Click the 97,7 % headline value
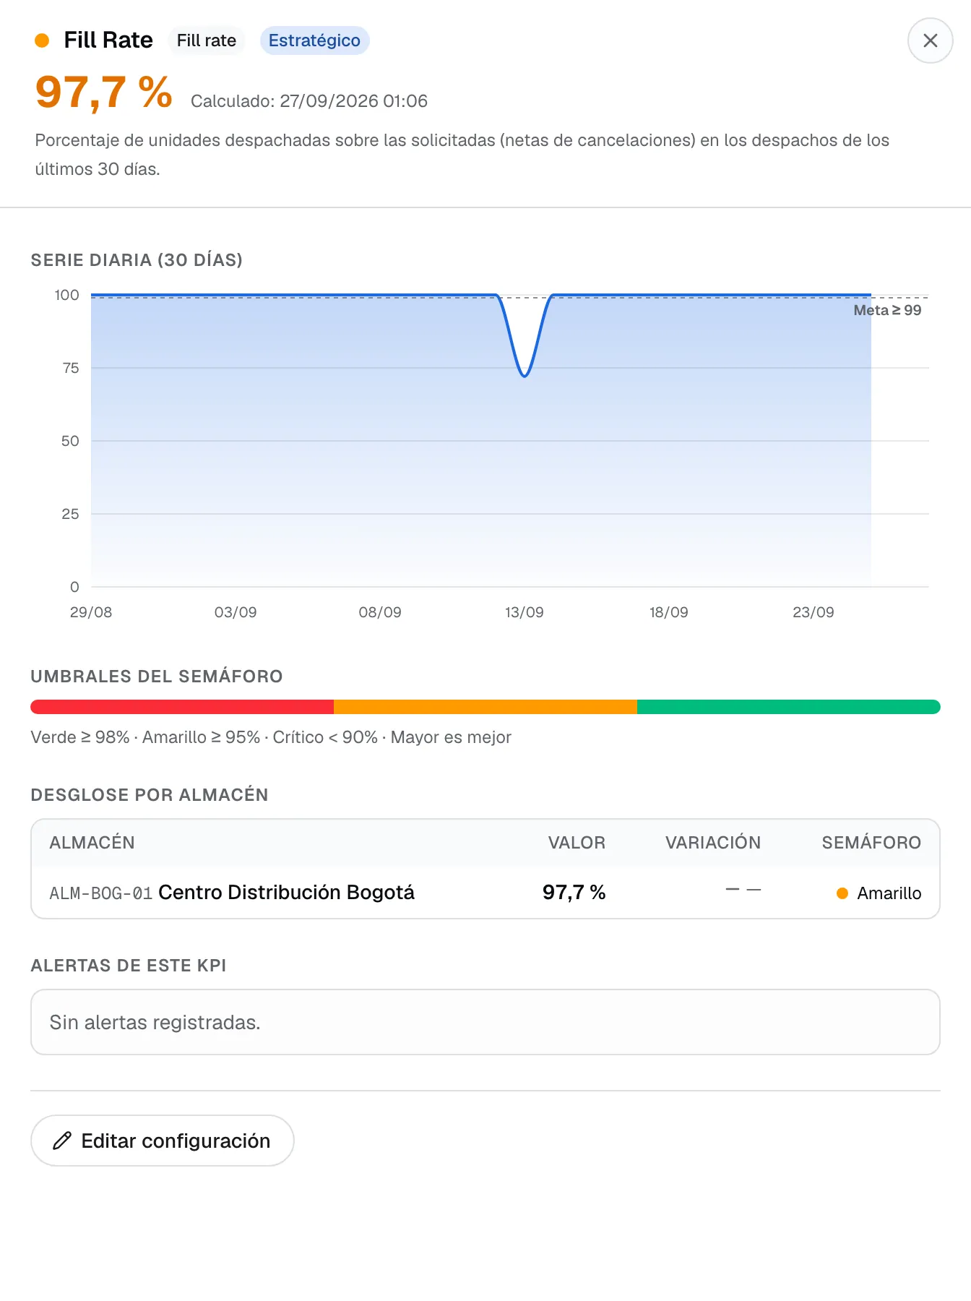 pyautogui.click(x=104, y=93)
